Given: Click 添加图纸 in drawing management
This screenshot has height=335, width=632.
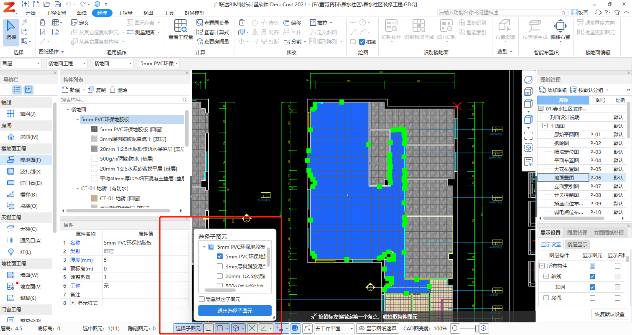Looking at the screenshot, I should 553,90.
